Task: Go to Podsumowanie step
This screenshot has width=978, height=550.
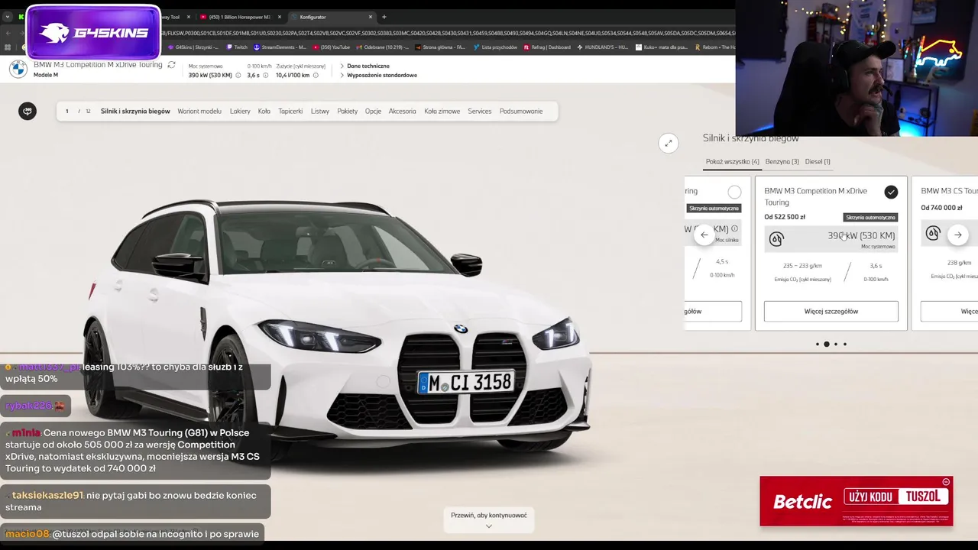Action: click(x=521, y=112)
